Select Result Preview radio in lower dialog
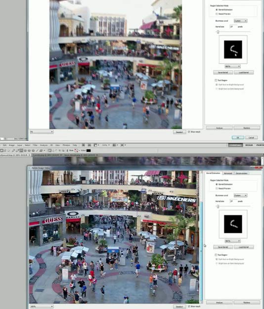Image resolution: width=264 pixels, height=309 pixels. tap(217, 188)
